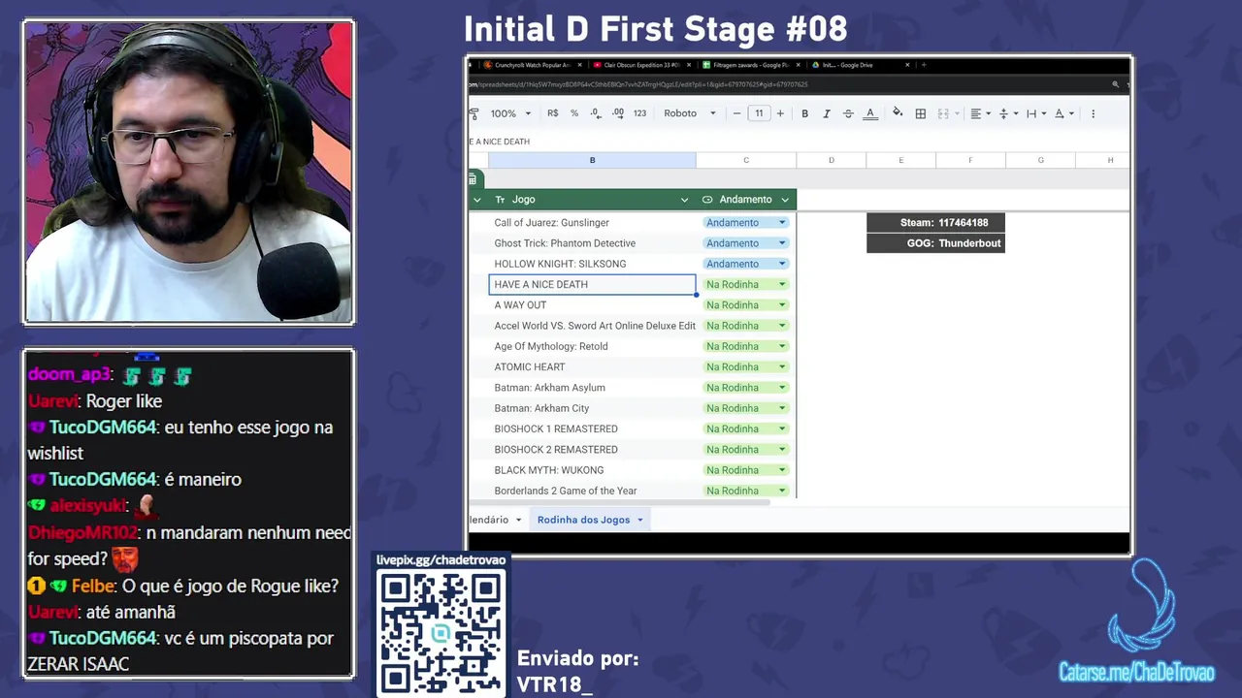Open the Jogo column filter dropdown
This screenshot has height=698, width=1242.
click(x=684, y=200)
